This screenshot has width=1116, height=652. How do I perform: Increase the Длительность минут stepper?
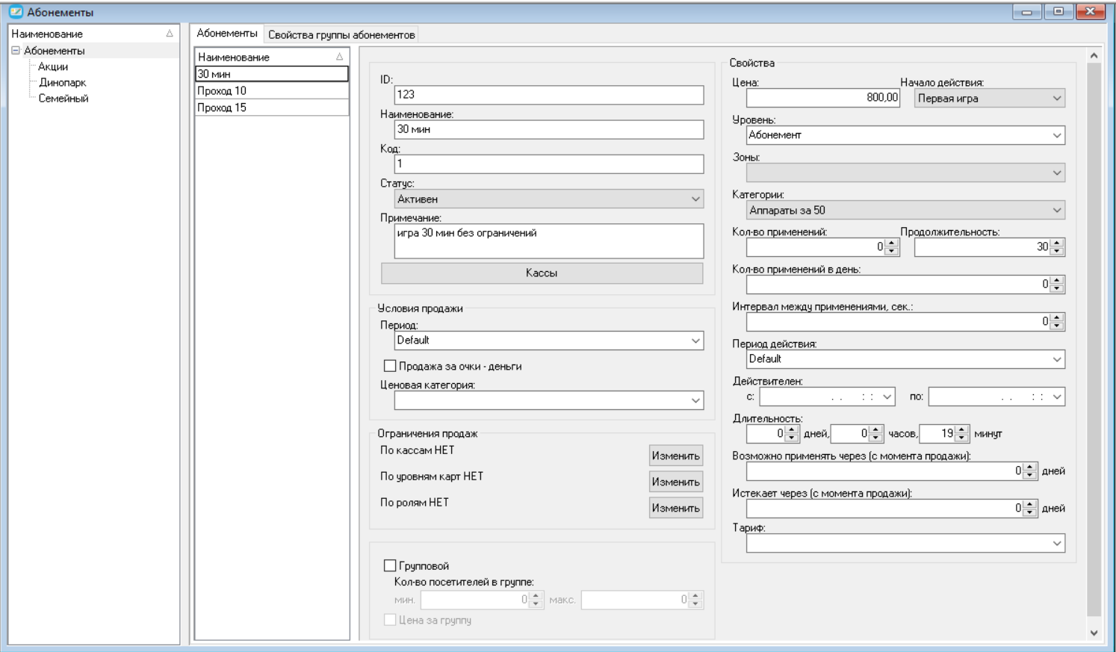click(x=961, y=429)
